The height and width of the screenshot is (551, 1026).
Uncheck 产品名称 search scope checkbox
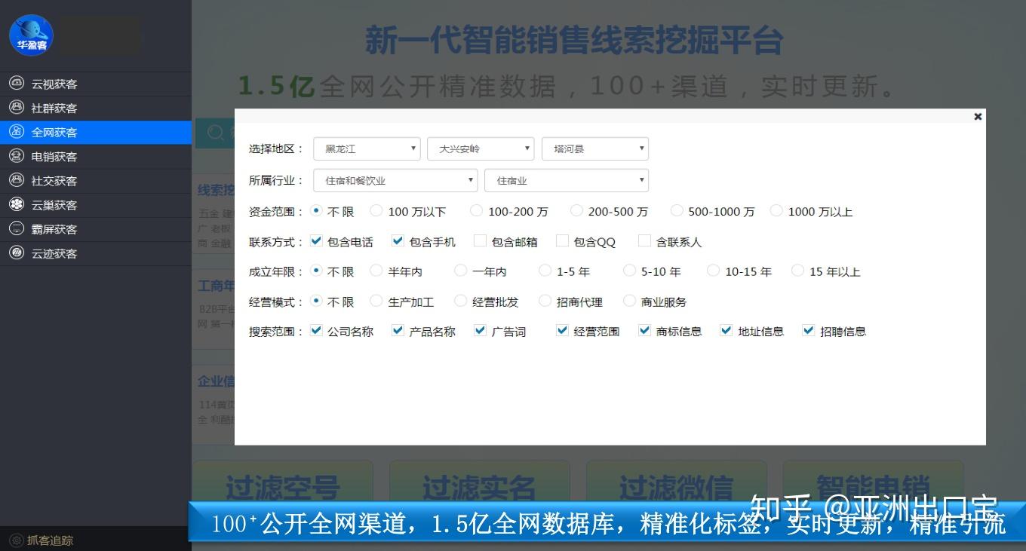click(x=398, y=329)
